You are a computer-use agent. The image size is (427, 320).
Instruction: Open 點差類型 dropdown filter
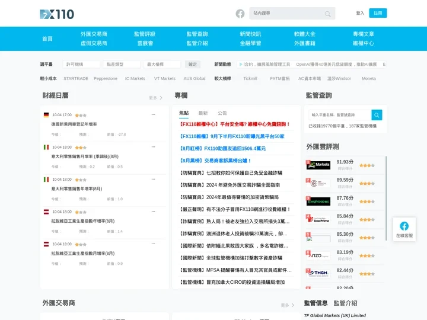coord(122,64)
